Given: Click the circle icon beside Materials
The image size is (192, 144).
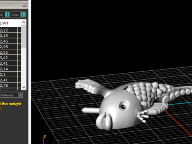Looking at the screenshot, I should [20, 95].
